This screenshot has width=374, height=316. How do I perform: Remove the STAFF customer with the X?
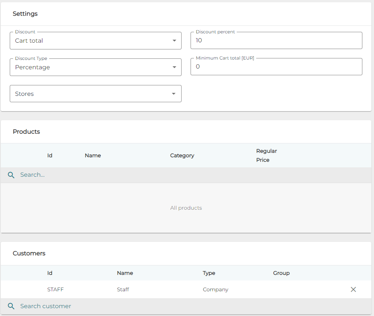(353, 289)
